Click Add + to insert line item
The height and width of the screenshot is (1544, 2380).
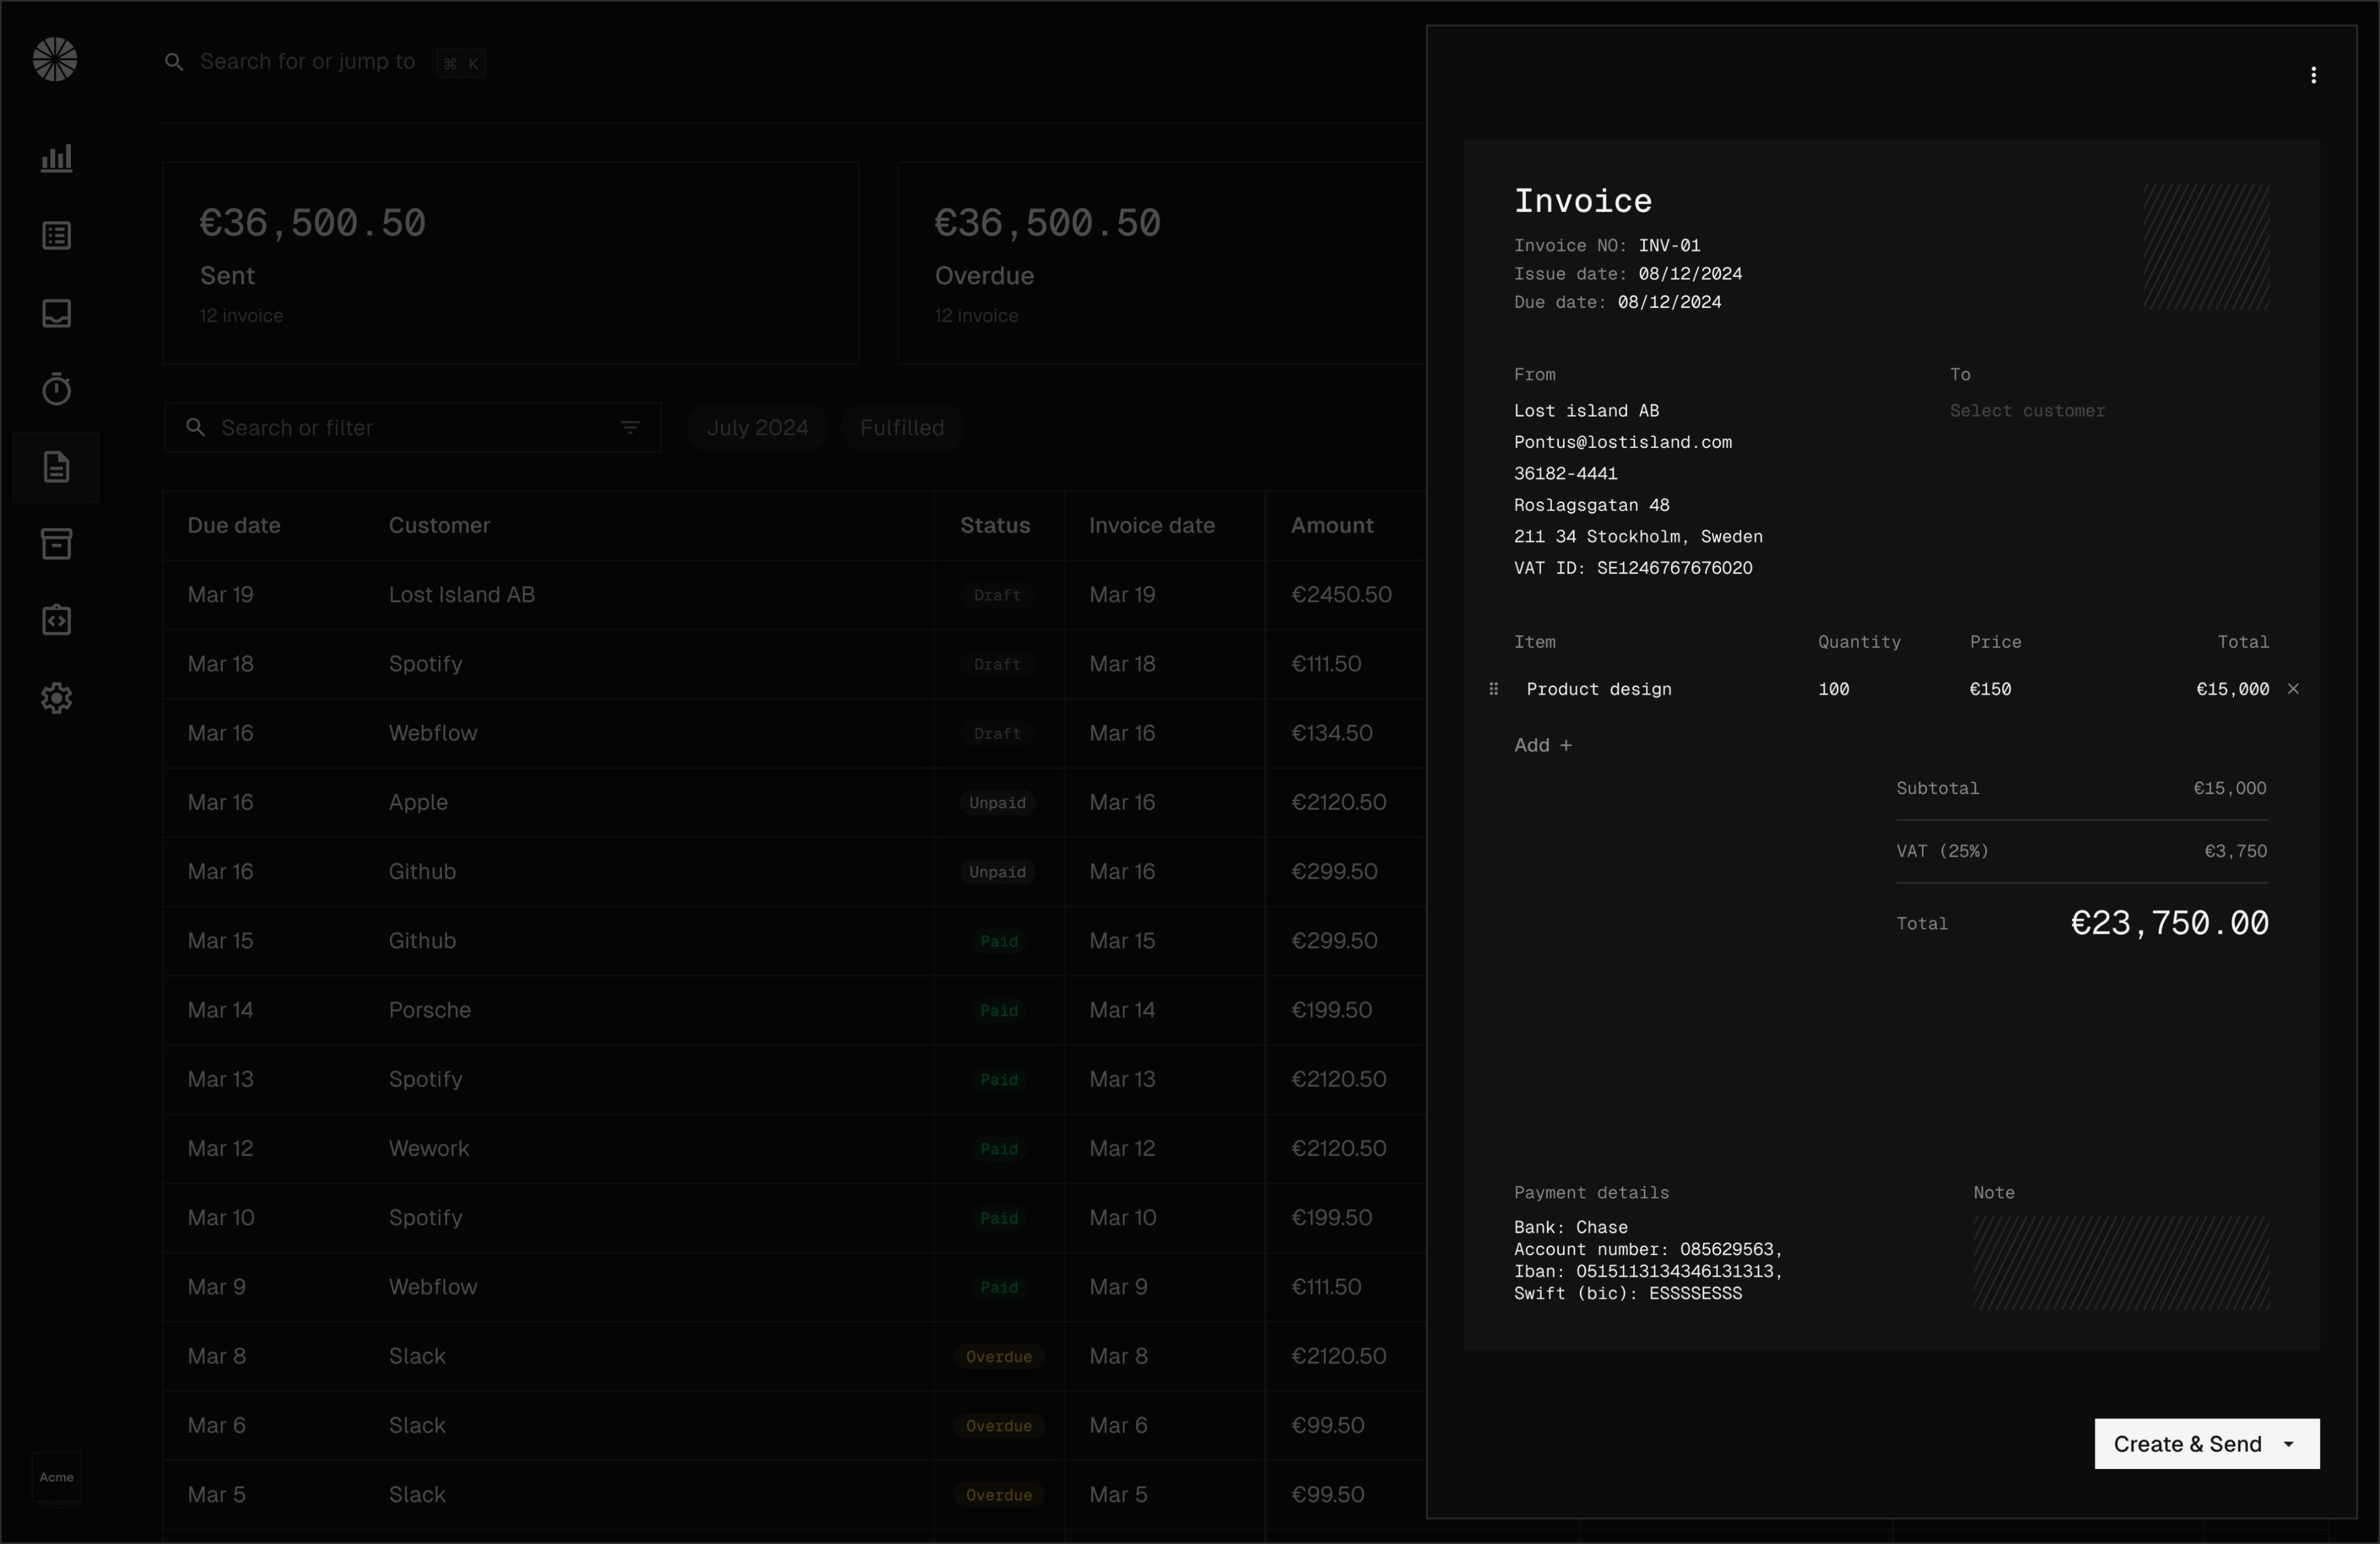pyautogui.click(x=1542, y=745)
